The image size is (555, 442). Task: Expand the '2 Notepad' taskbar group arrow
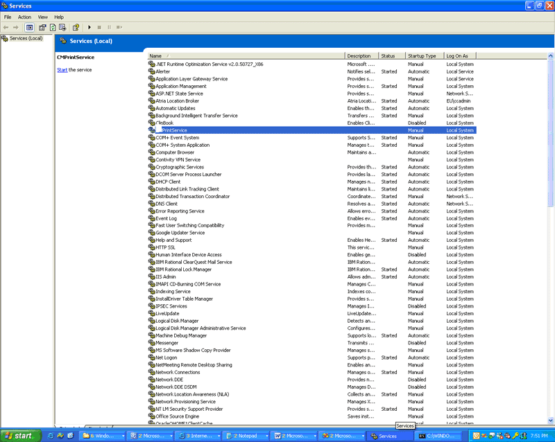[x=266, y=436]
